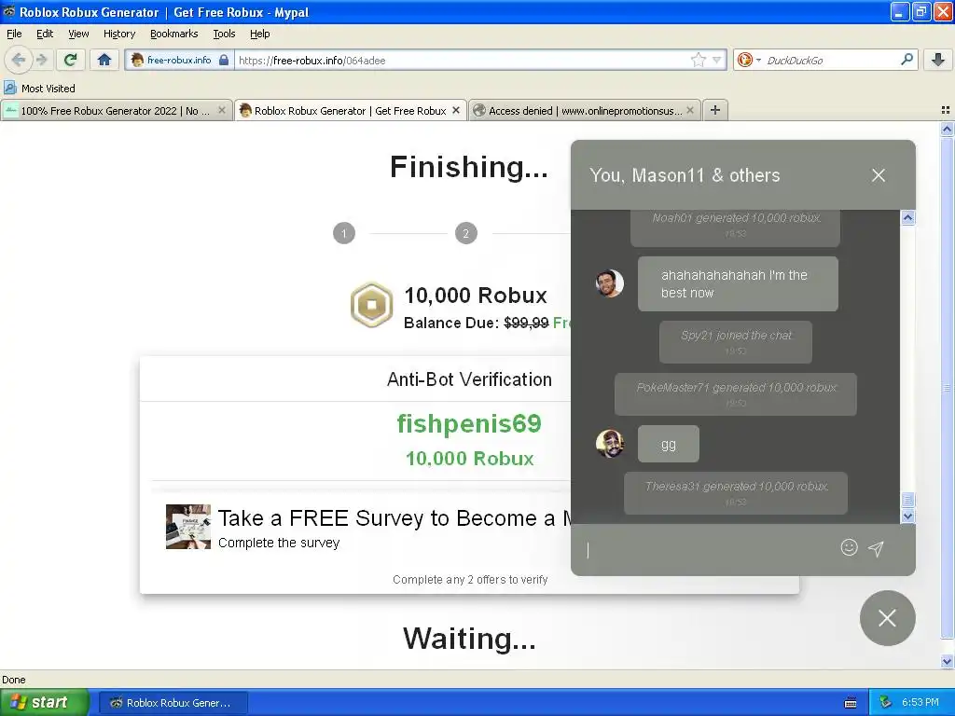Click the 'gg' chat message bubble
Screen dimensions: 955x716
tap(668, 444)
